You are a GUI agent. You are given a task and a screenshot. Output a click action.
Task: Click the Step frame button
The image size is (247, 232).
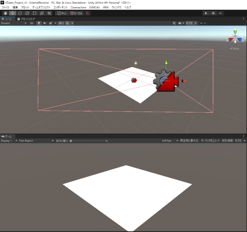point(221,13)
